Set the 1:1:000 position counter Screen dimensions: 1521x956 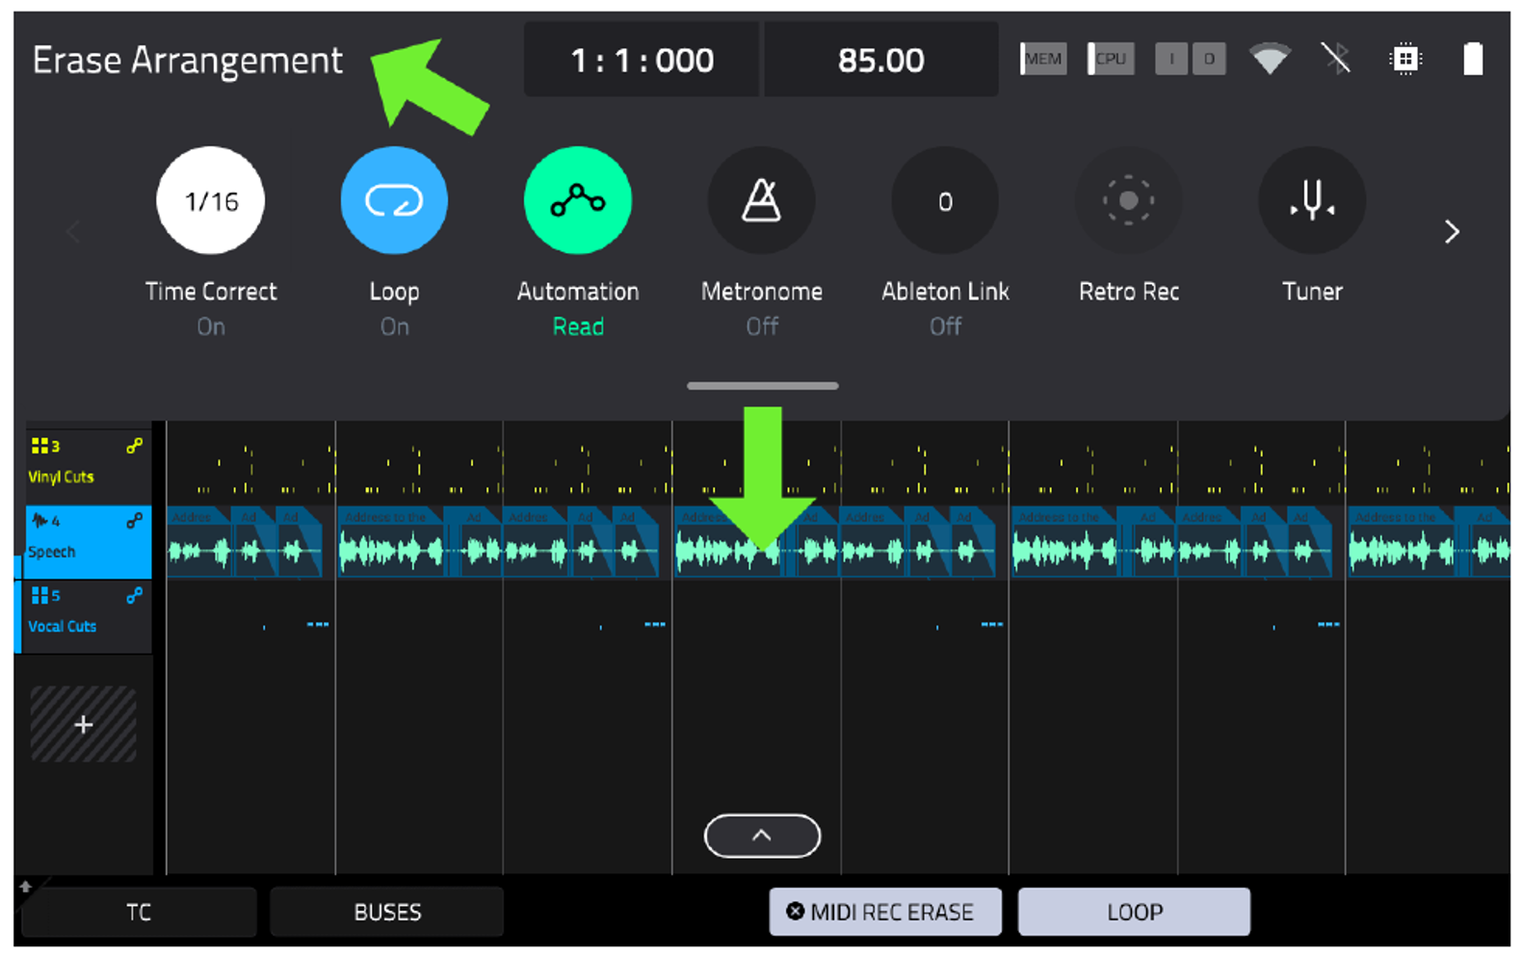(642, 60)
